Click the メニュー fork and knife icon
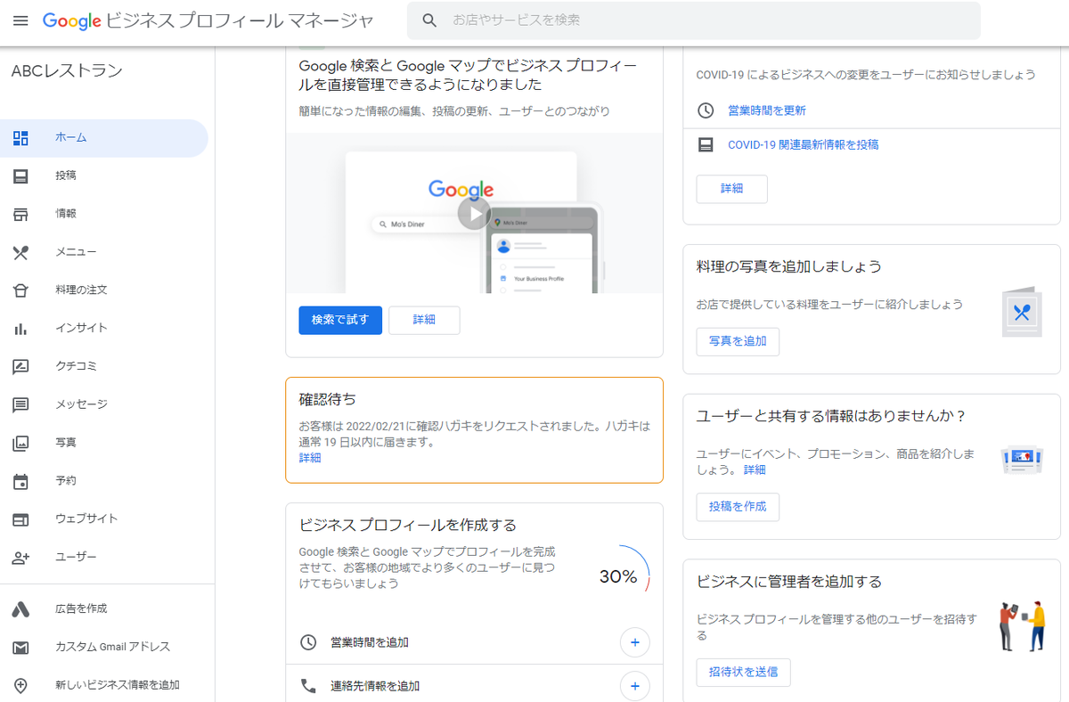The image size is (1069, 702). click(x=20, y=252)
